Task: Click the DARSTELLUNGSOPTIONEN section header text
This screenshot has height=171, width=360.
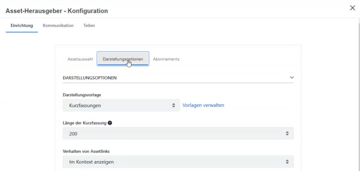Action: pos(89,78)
